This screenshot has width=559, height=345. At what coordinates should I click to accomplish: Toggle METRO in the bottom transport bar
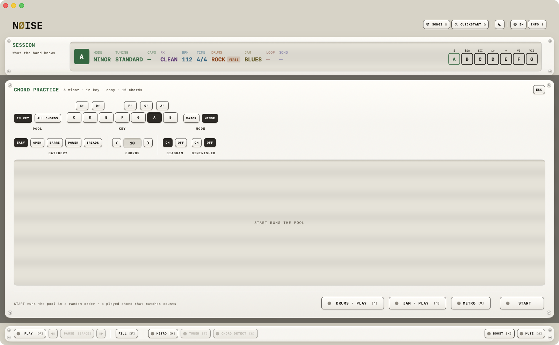(163, 333)
